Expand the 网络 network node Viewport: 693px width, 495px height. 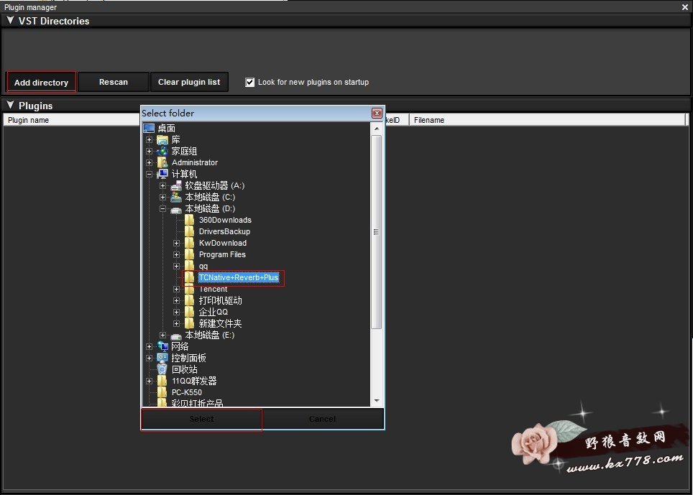coord(149,346)
